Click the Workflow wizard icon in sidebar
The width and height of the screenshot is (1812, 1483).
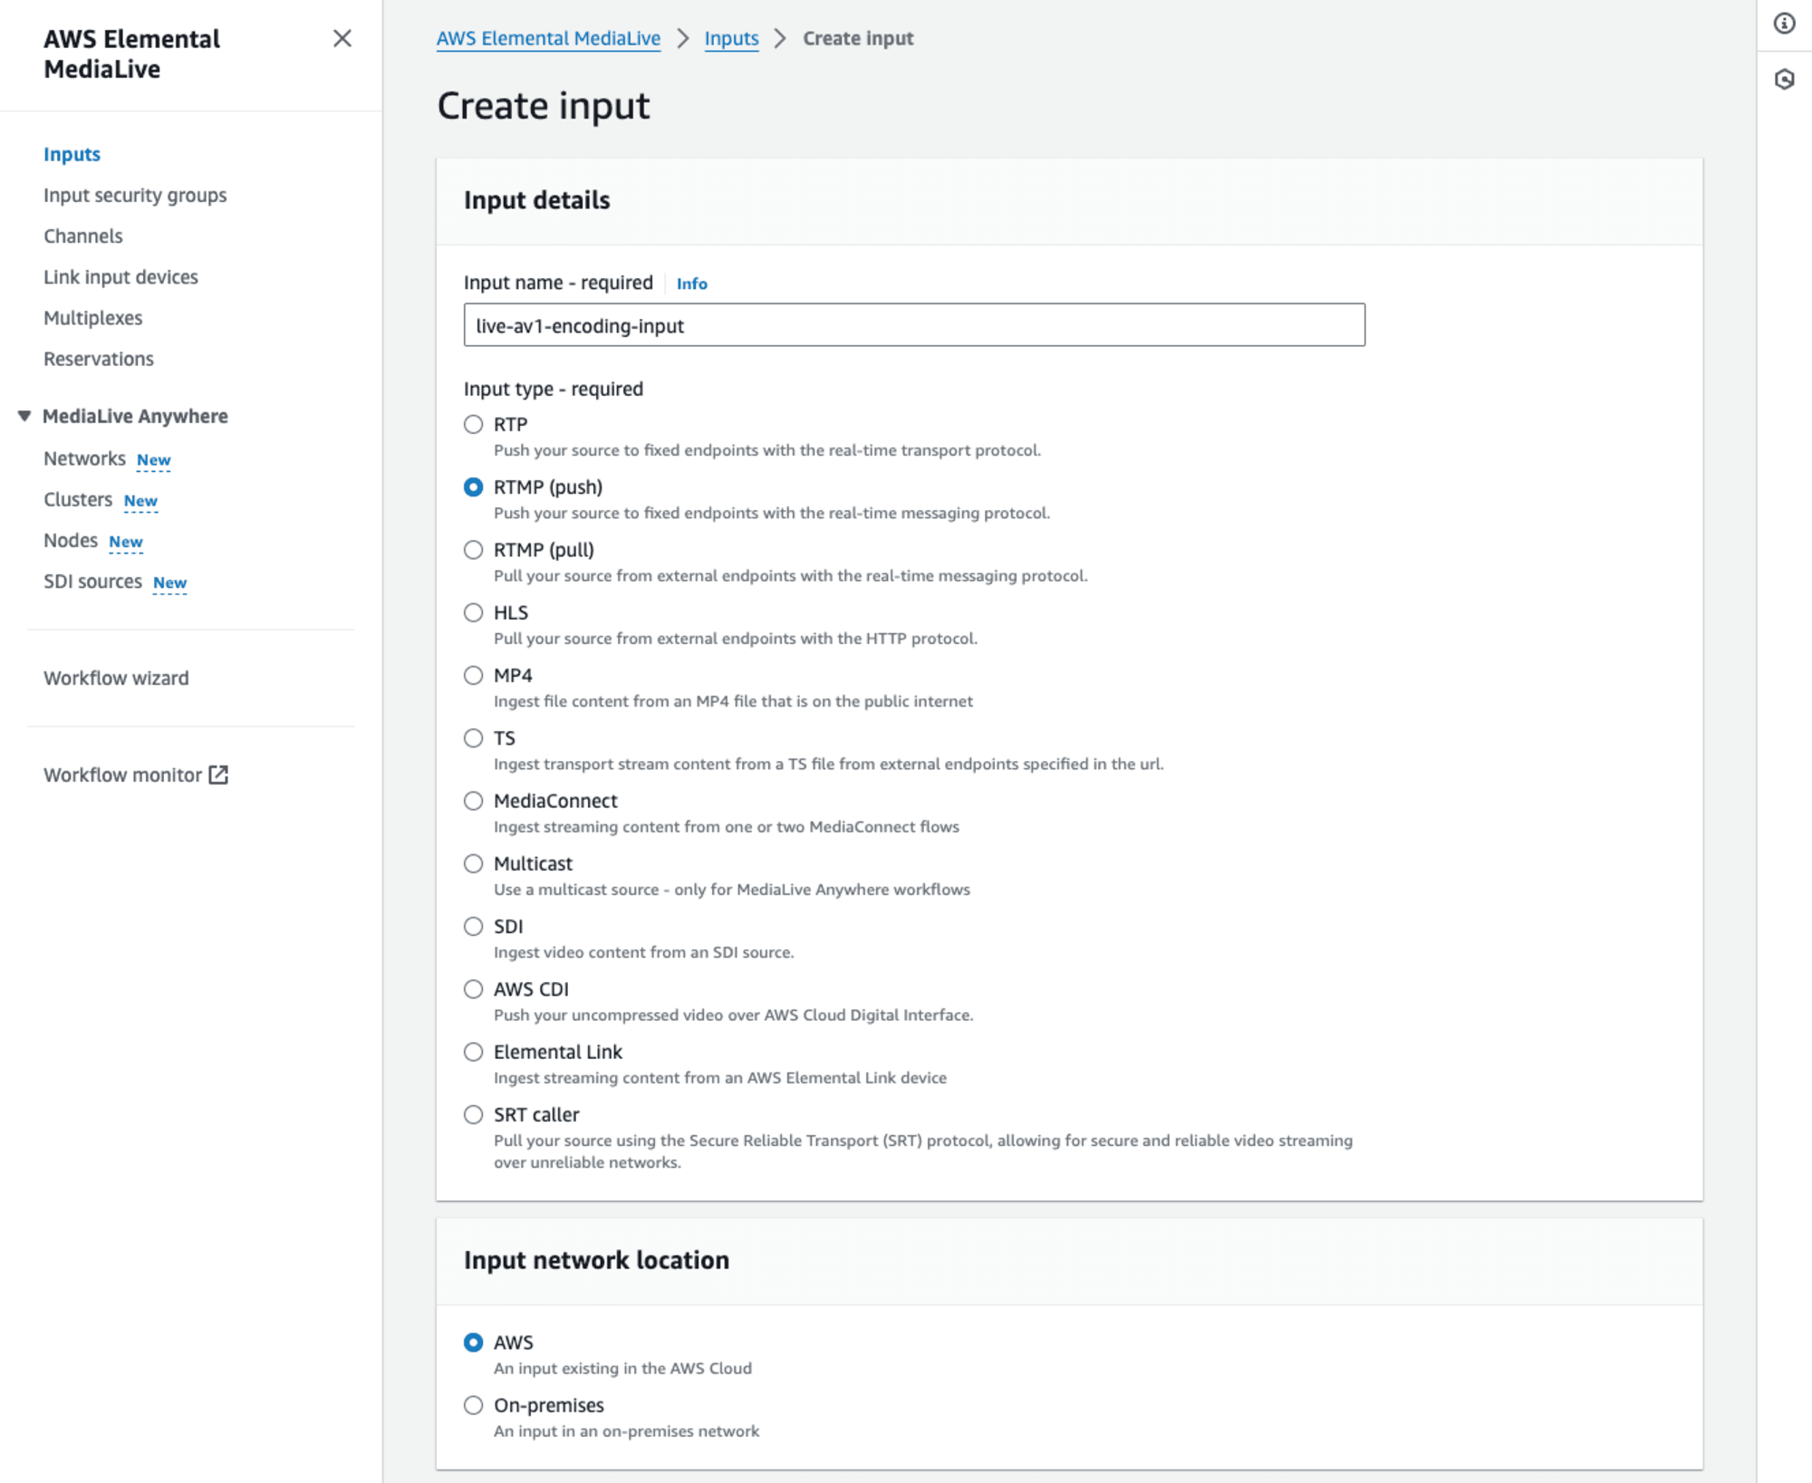(114, 678)
